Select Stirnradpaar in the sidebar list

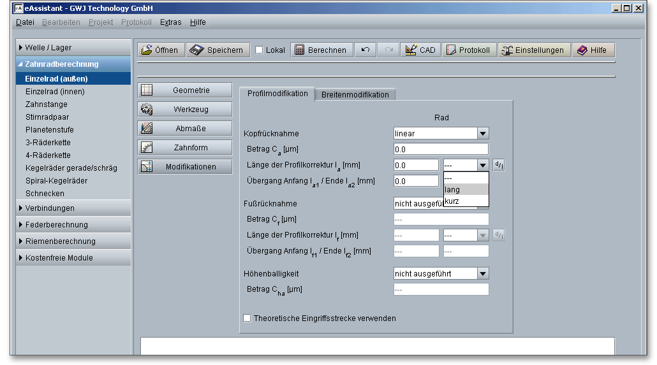tap(47, 117)
